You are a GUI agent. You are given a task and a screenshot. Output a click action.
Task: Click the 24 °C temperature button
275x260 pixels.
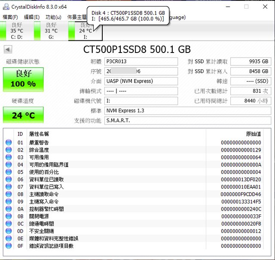23,115
